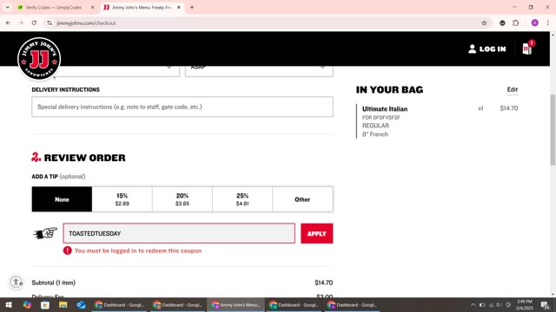The width and height of the screenshot is (556, 312).
Task: Click the battery icon in tray
Action: click(482, 305)
